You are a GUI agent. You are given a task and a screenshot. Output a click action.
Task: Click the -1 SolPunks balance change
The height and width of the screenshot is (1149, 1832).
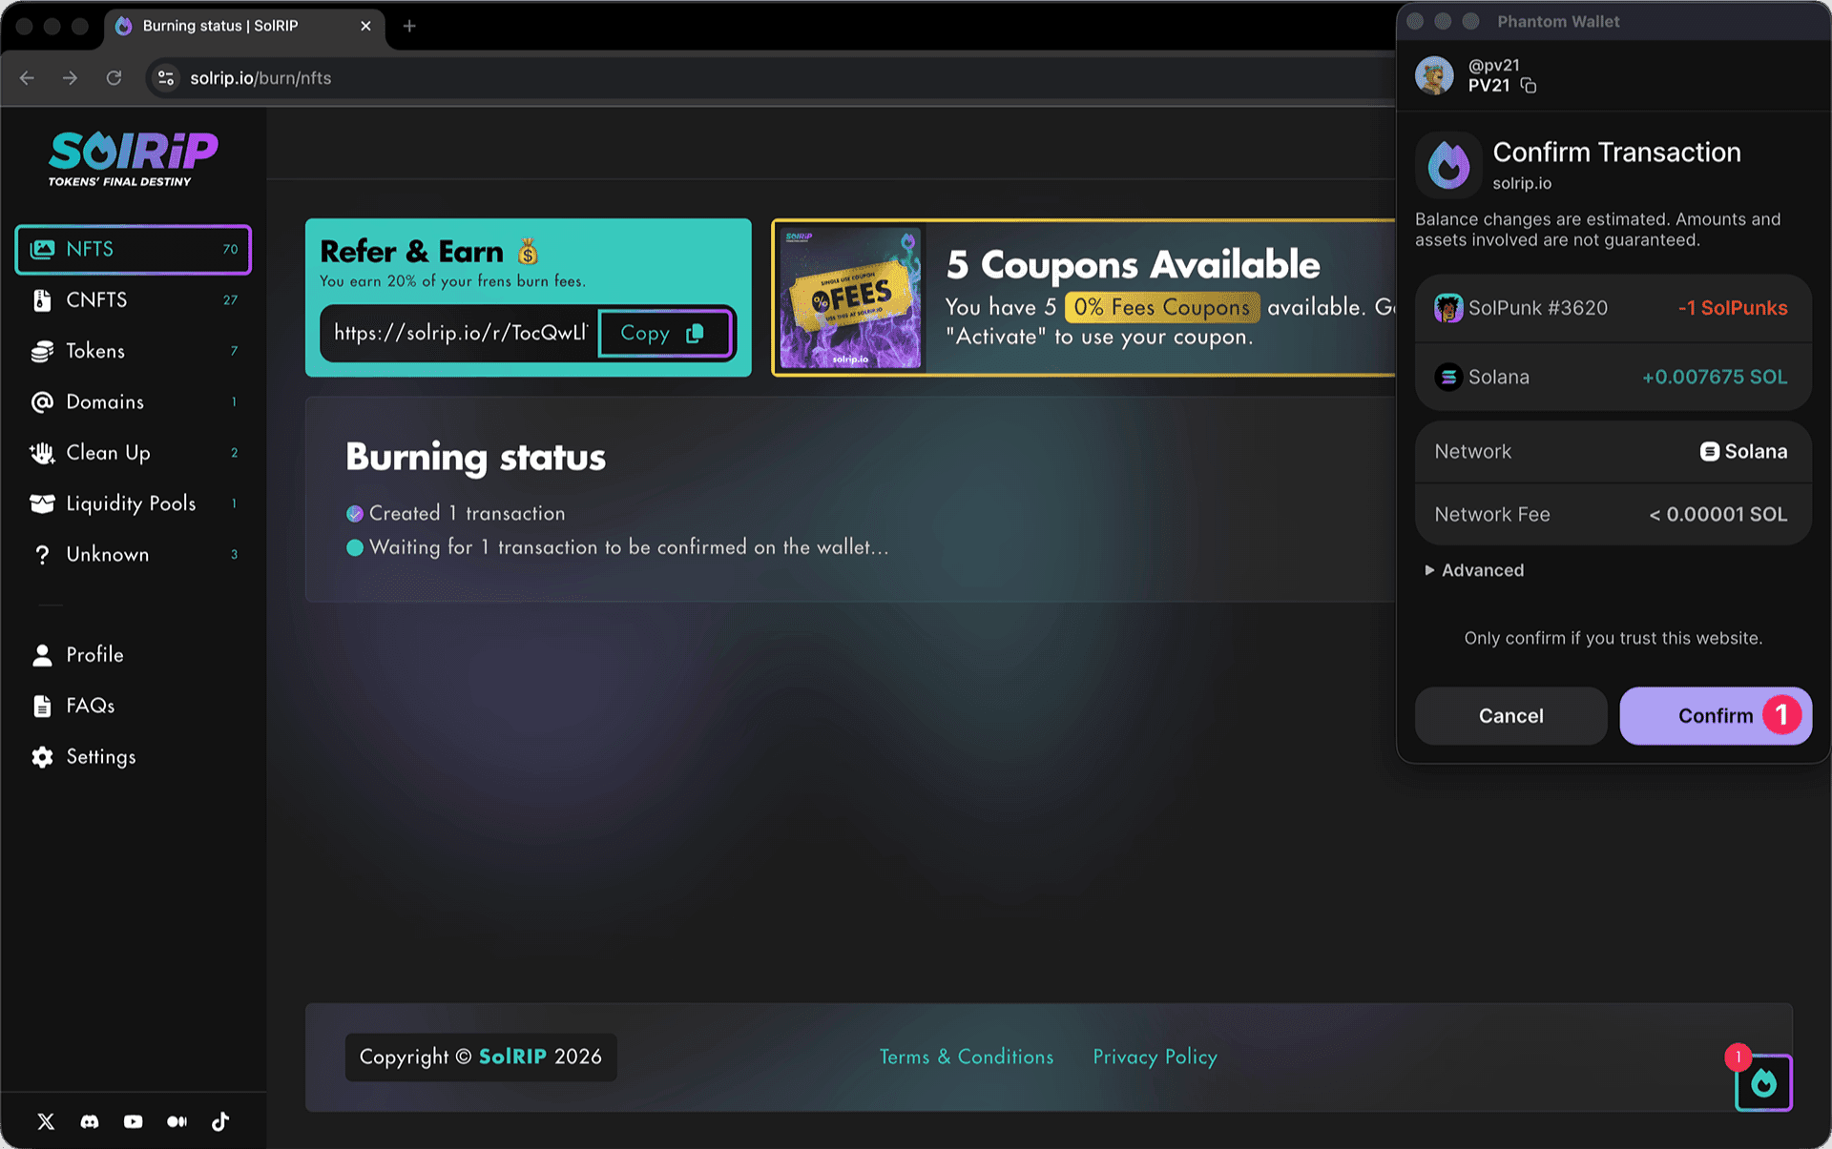1733,308
